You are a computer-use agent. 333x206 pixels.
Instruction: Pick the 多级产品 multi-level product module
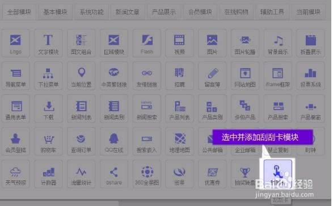245,109
